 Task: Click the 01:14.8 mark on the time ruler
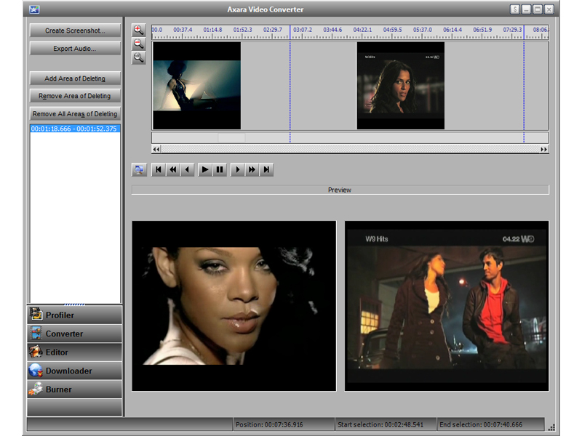[x=212, y=30]
